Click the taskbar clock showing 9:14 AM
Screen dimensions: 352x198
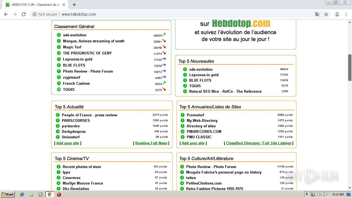coord(338,194)
